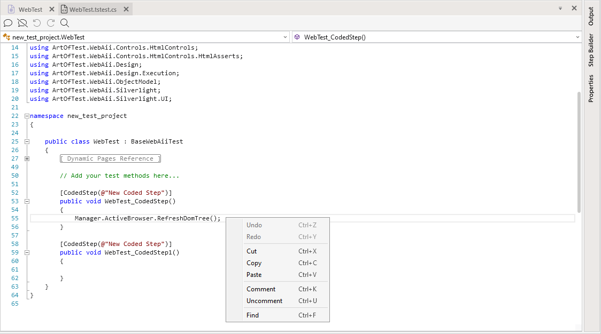Image resolution: width=601 pixels, height=334 pixels.
Task: Open the Output side panel
Action: point(591,17)
